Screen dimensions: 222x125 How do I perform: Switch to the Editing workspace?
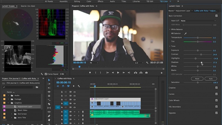coord(77,1)
